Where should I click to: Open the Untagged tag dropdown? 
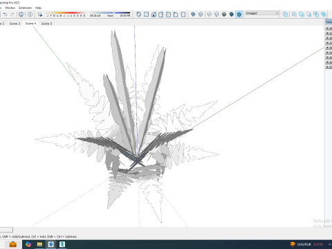coord(261,13)
